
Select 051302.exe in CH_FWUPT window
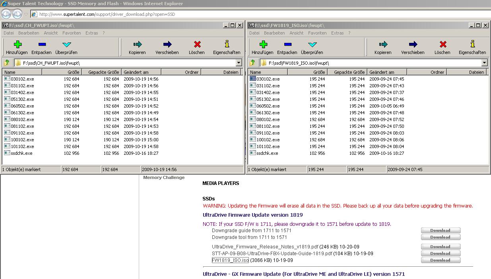(23, 99)
